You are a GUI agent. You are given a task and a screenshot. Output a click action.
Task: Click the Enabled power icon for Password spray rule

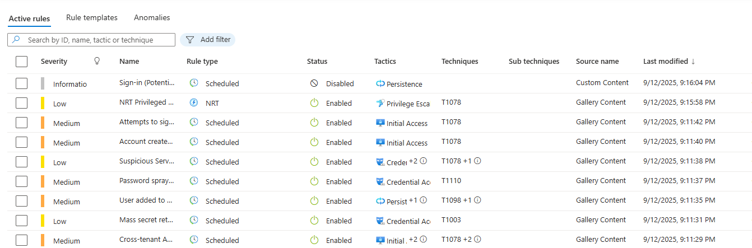pos(314,181)
